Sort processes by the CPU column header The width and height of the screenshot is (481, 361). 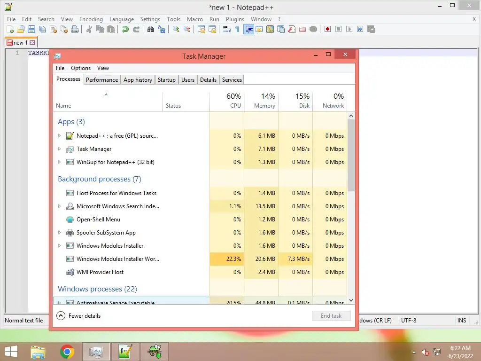click(227, 101)
